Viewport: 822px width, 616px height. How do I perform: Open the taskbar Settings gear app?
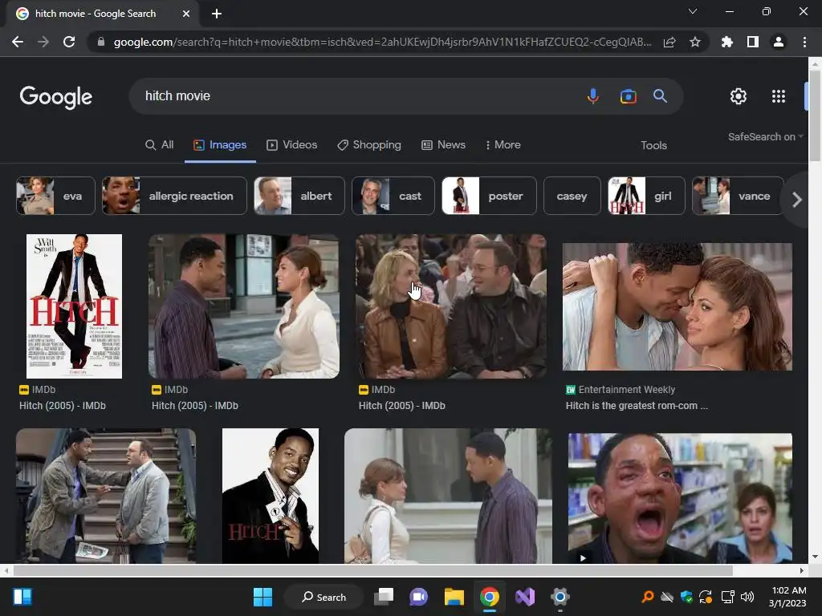[x=560, y=597]
